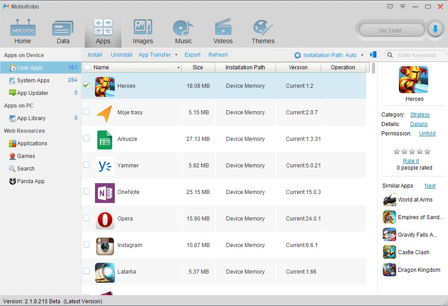Click the Opera app icon

coord(105,220)
